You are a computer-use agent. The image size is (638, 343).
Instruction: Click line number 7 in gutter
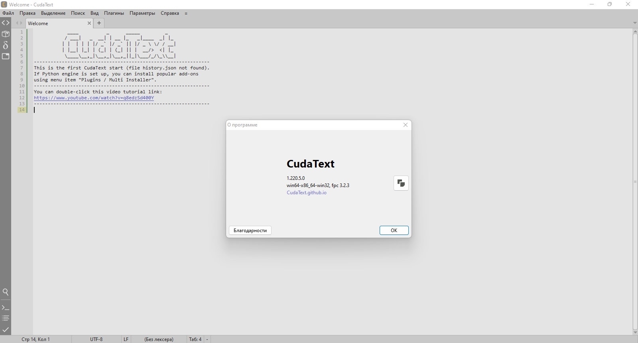point(22,68)
